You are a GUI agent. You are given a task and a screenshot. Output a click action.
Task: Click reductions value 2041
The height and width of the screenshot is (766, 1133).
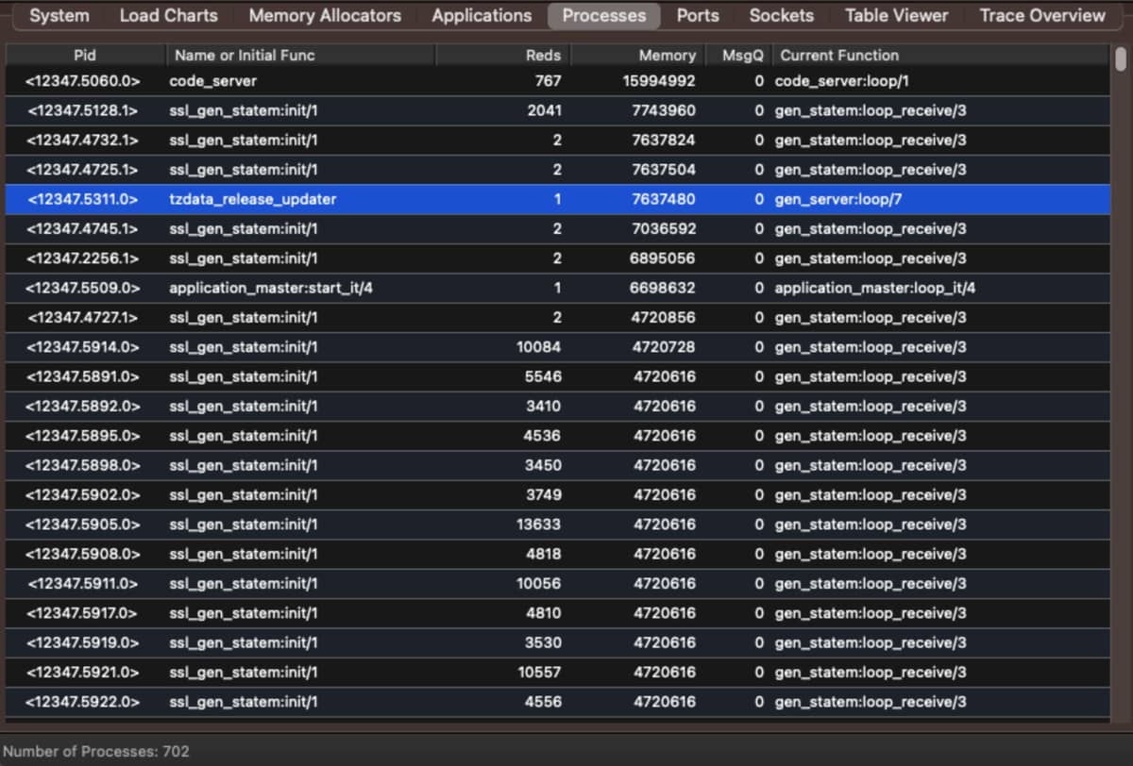click(544, 110)
